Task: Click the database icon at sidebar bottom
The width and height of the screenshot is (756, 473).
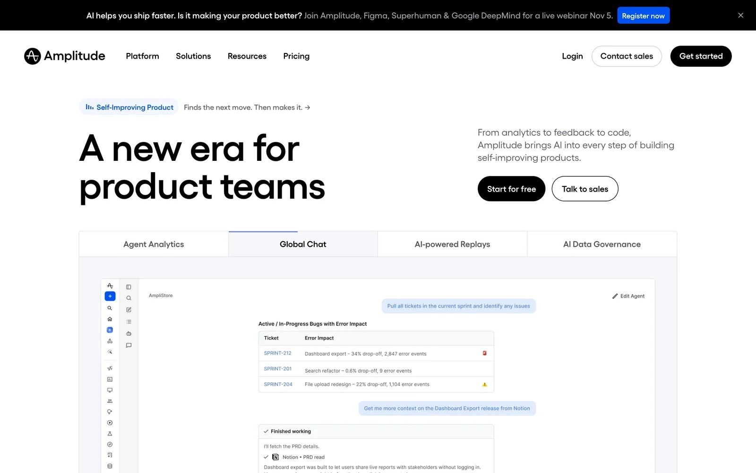Action: coord(110,466)
